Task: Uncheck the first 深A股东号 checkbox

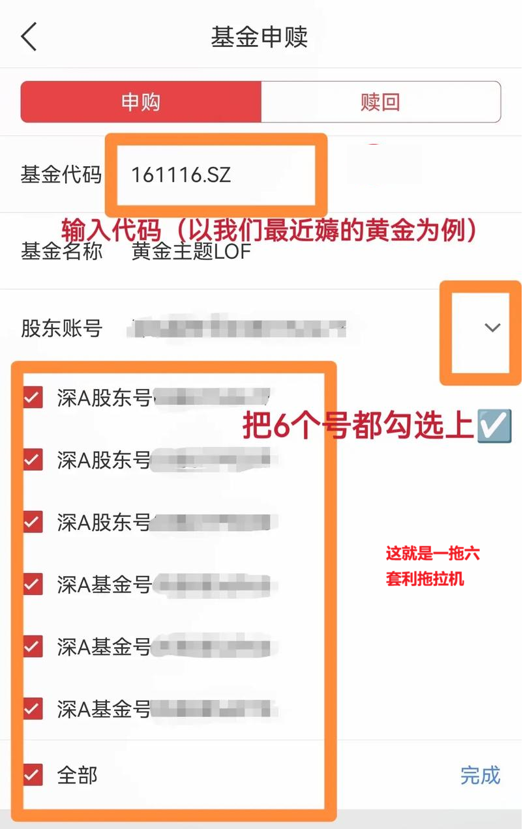Action: click(x=33, y=397)
